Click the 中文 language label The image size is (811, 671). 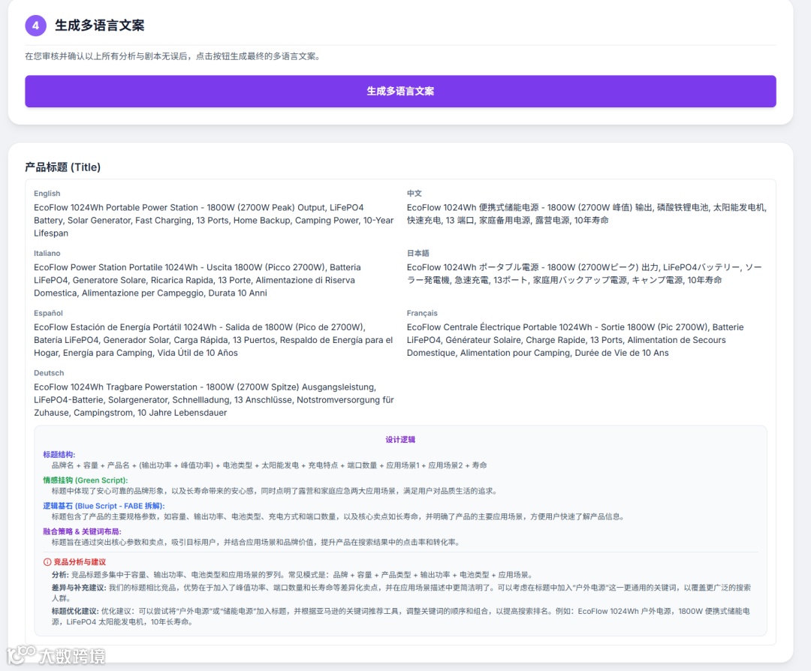point(415,194)
